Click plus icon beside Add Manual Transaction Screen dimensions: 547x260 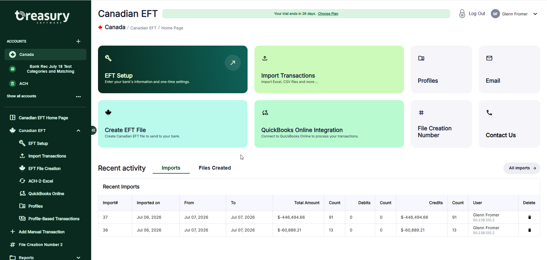pos(13,231)
